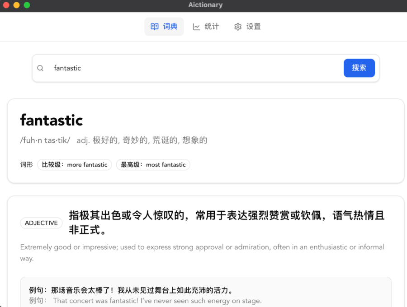This screenshot has height=307, width=407.
Task: Select the ADJECTIVE part-of-speech badge
Action: (41, 223)
